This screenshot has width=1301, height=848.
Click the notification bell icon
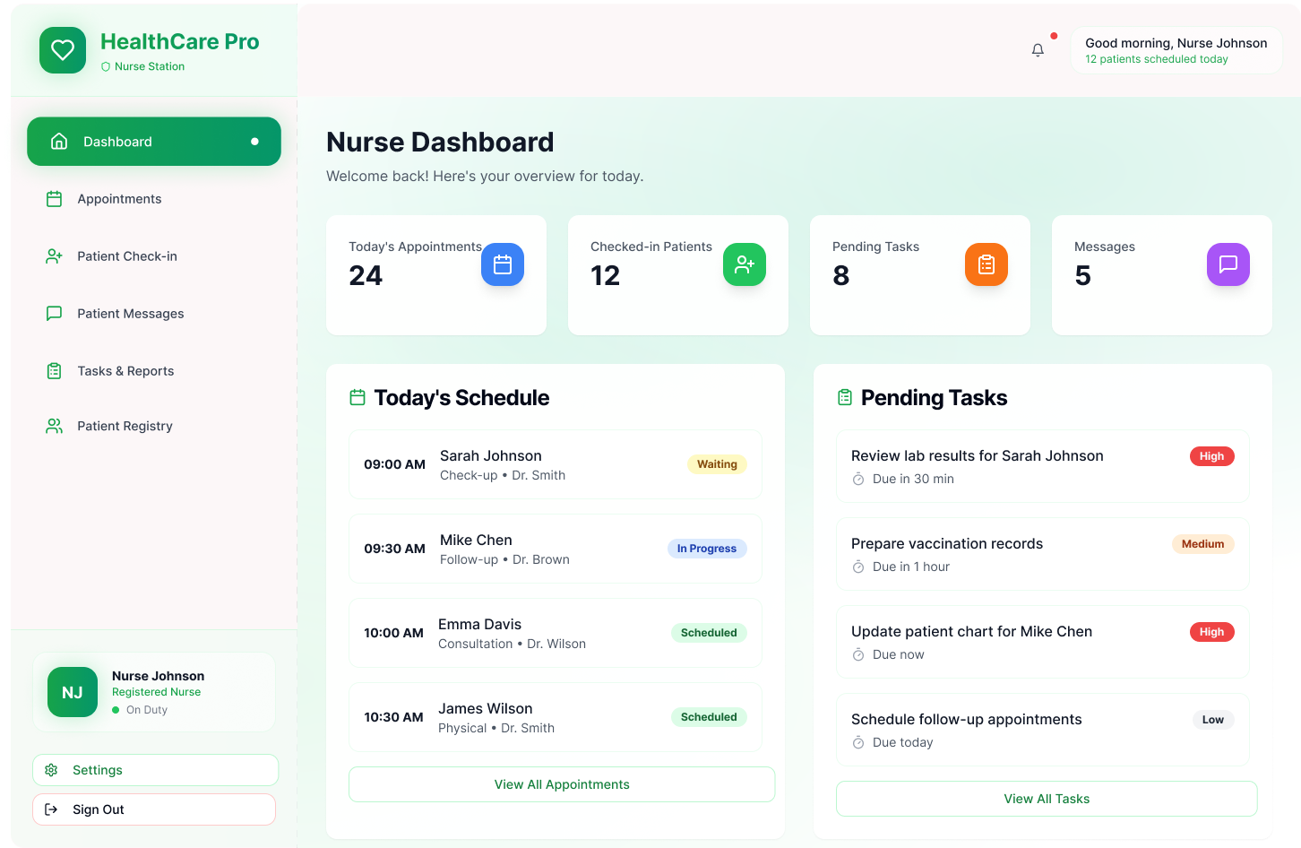[x=1038, y=50]
